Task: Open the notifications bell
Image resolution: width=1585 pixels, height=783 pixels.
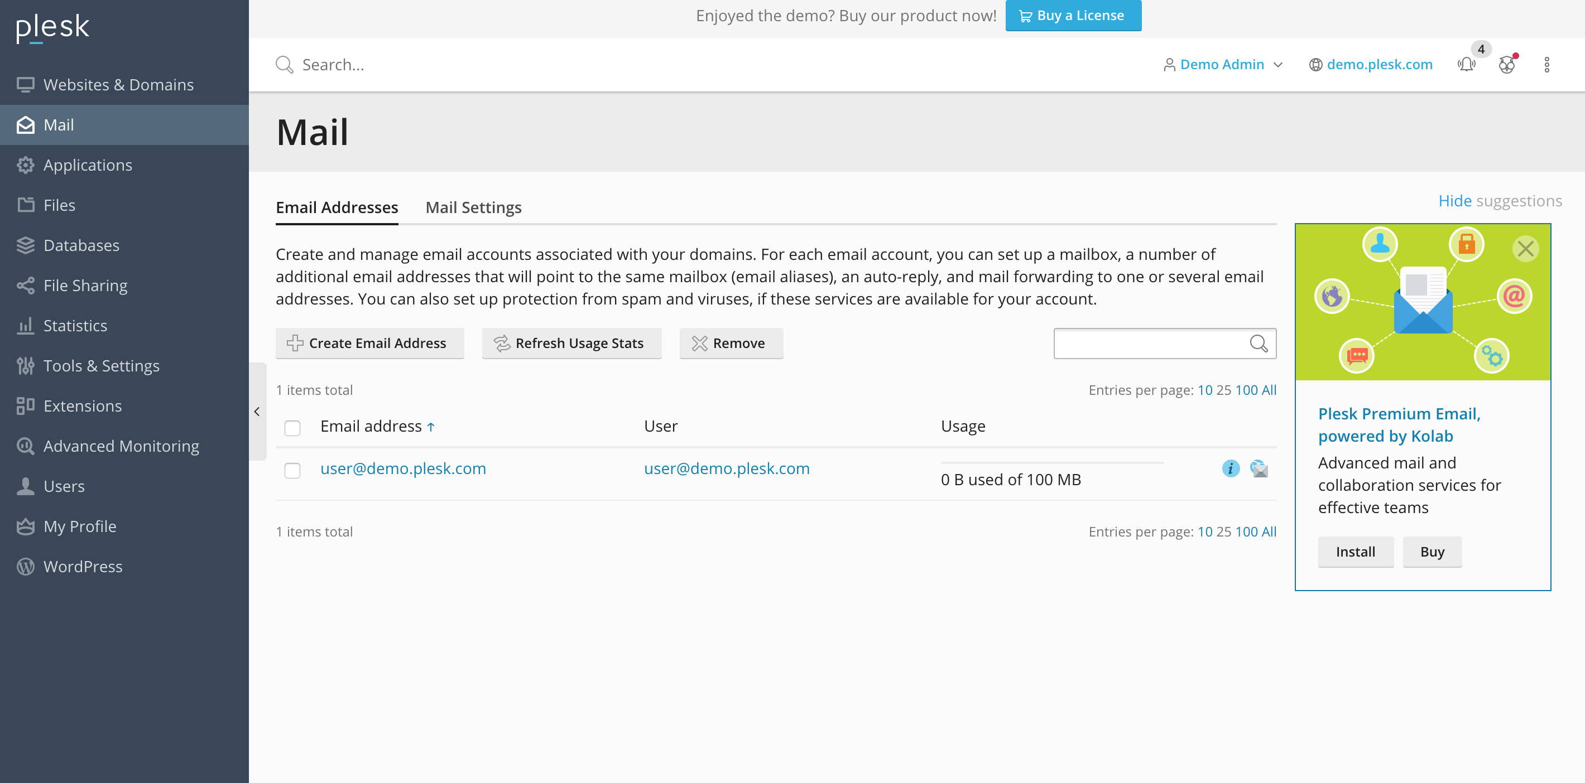Action: [1466, 65]
